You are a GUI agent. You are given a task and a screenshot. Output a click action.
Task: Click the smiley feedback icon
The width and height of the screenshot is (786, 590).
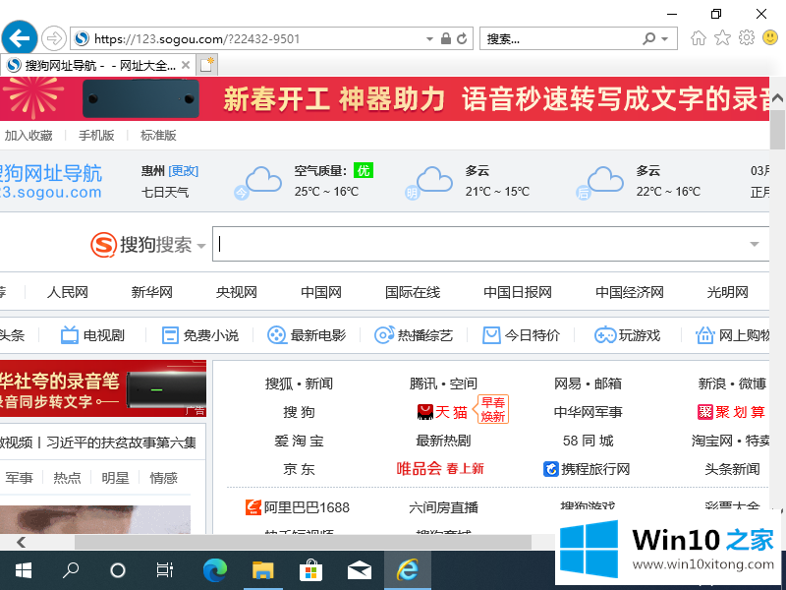[770, 37]
